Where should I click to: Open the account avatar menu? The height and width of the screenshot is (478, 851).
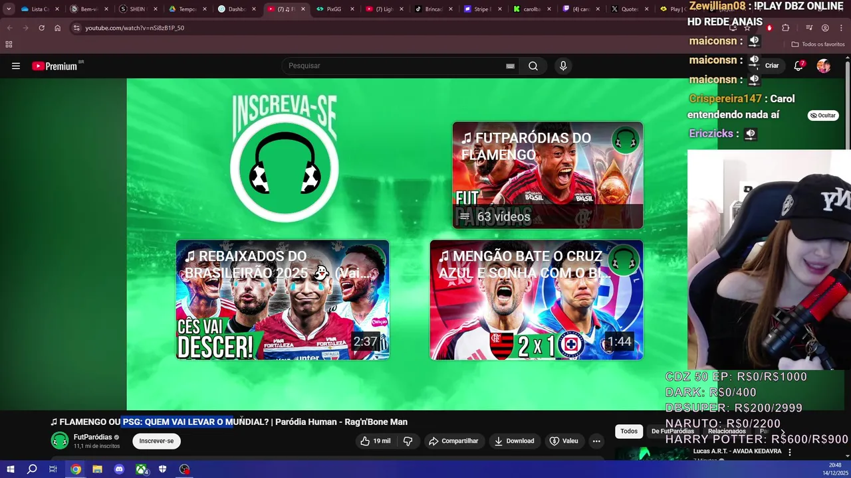point(824,66)
